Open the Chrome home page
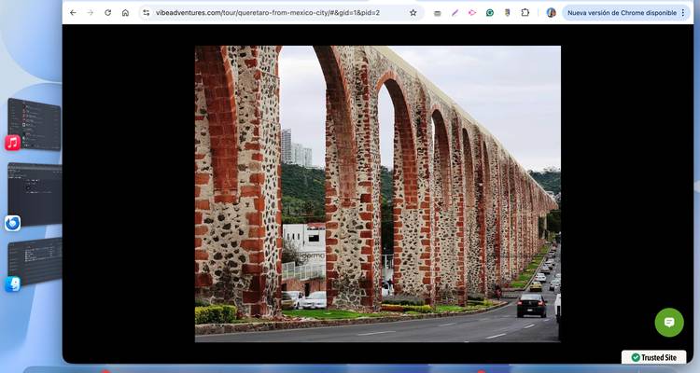The image size is (700, 373). pos(125,13)
